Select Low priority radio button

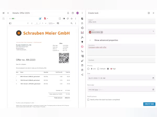pyautogui.click(x=88, y=69)
